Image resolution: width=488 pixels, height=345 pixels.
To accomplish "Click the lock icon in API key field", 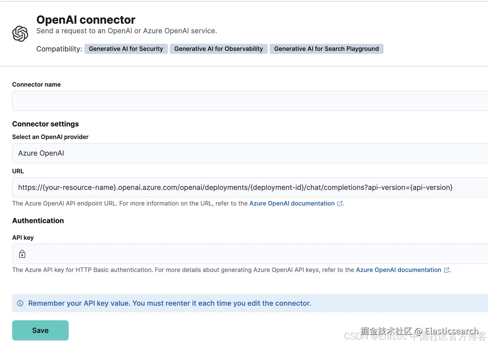I will coord(22,254).
